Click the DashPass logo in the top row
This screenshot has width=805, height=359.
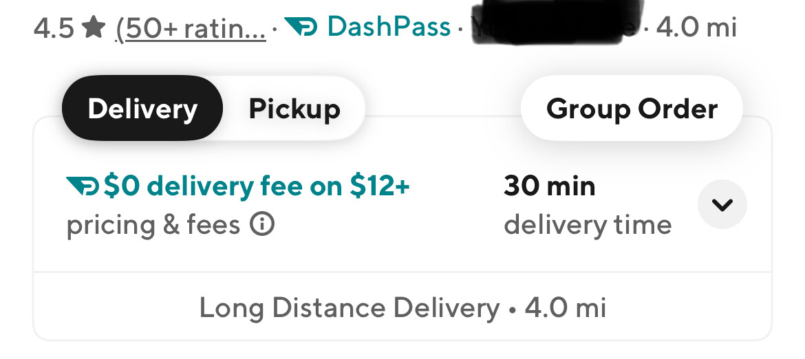(x=301, y=28)
